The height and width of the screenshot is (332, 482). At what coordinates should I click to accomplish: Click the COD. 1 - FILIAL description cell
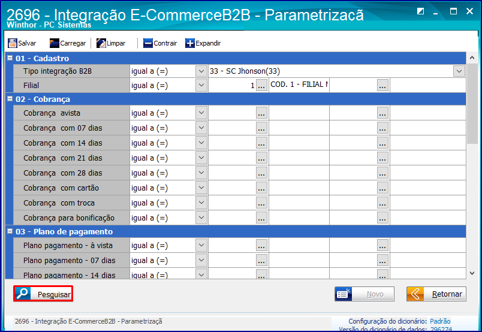click(x=299, y=85)
